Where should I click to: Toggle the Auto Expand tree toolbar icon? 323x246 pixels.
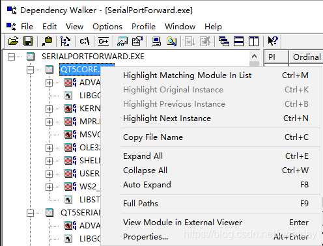point(65,41)
